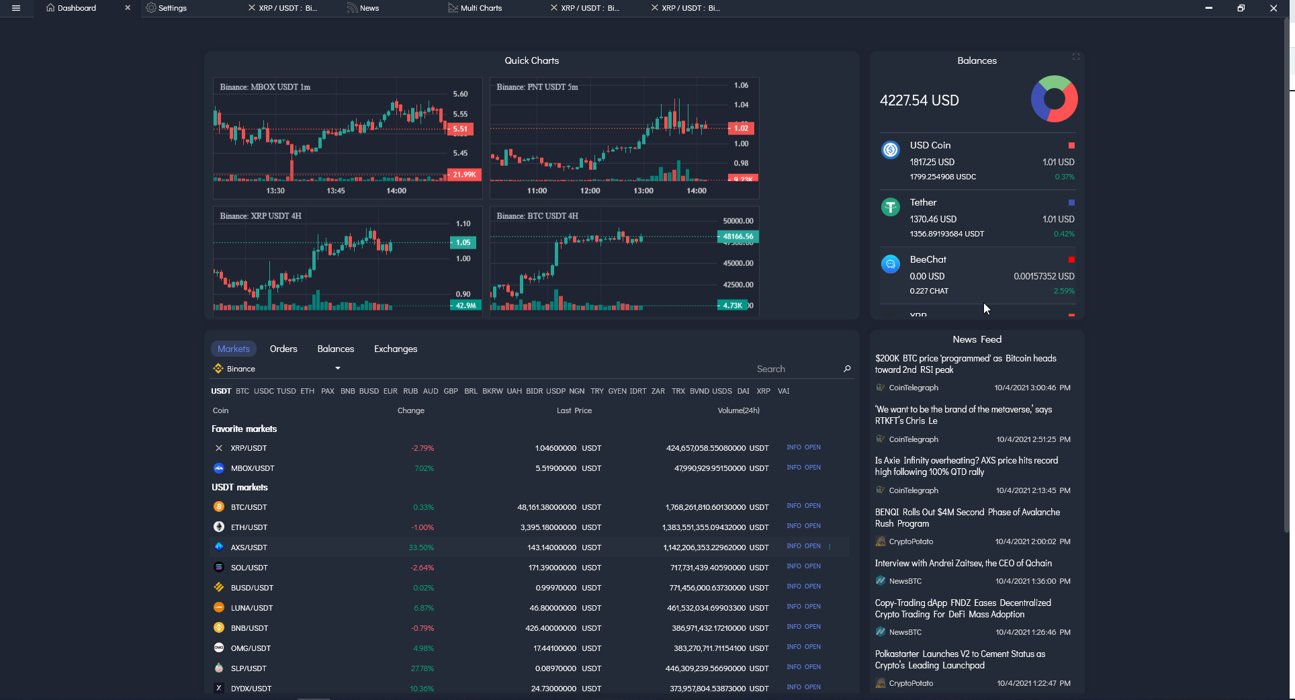Click the MBOX/USDT coin icon
1295x700 pixels.
(x=218, y=468)
